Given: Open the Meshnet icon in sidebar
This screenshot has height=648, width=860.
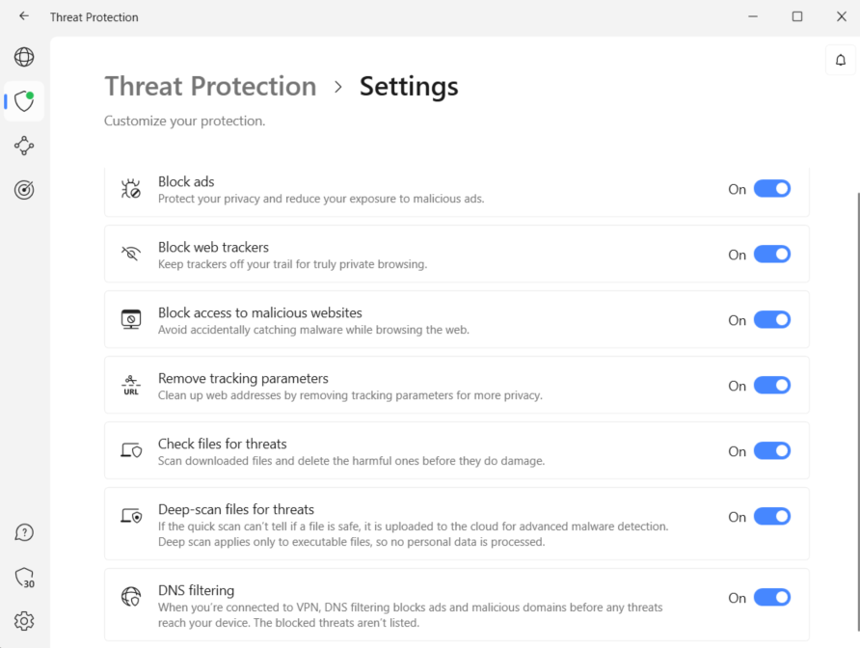Looking at the screenshot, I should point(24,146).
